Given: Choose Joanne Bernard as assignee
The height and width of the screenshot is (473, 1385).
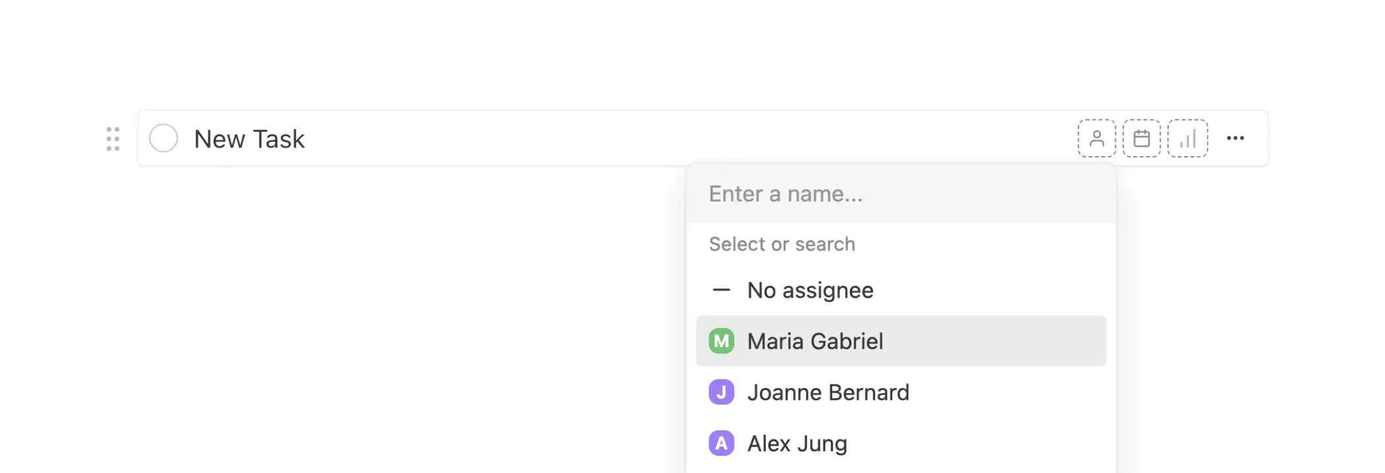Looking at the screenshot, I should (828, 393).
